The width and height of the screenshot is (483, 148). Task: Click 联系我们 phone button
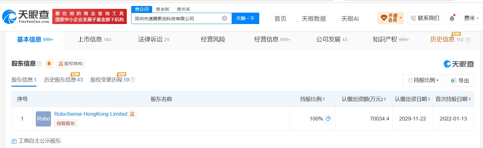coord(425,18)
